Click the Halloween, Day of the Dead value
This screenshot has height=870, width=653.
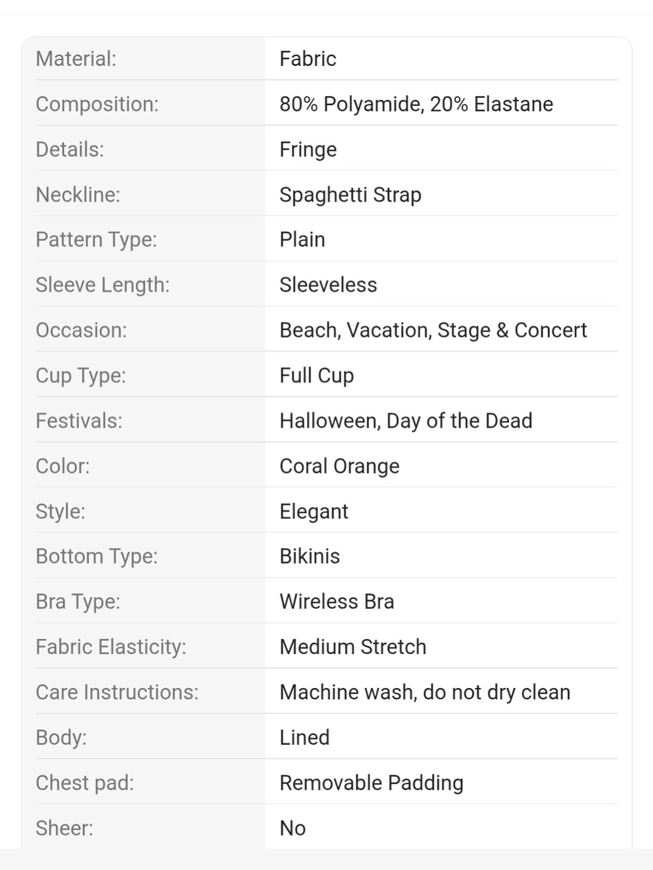click(406, 421)
